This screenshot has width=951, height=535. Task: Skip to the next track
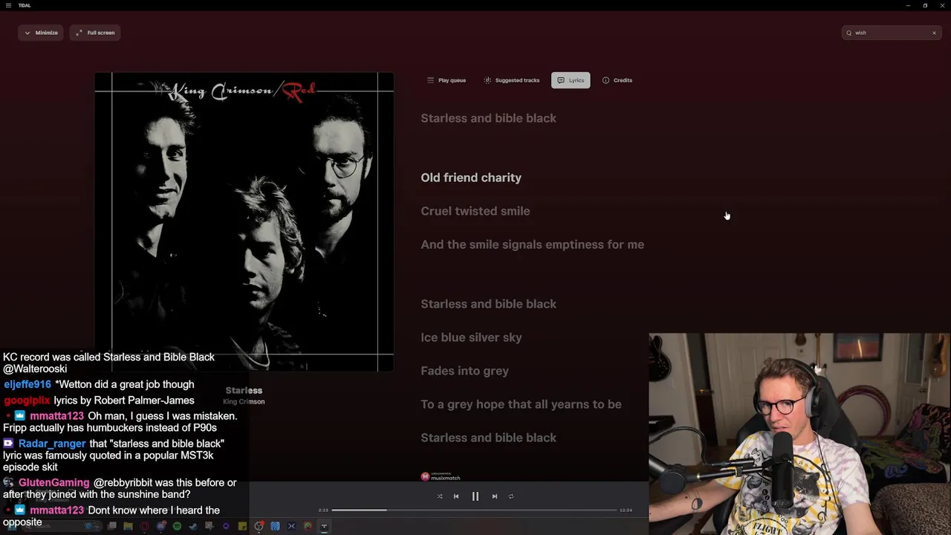click(x=495, y=496)
